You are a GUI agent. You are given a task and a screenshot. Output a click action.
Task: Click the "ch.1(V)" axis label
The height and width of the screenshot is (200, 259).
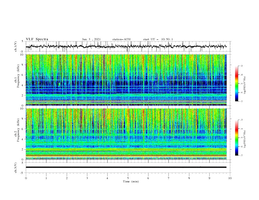tap(16, 46)
